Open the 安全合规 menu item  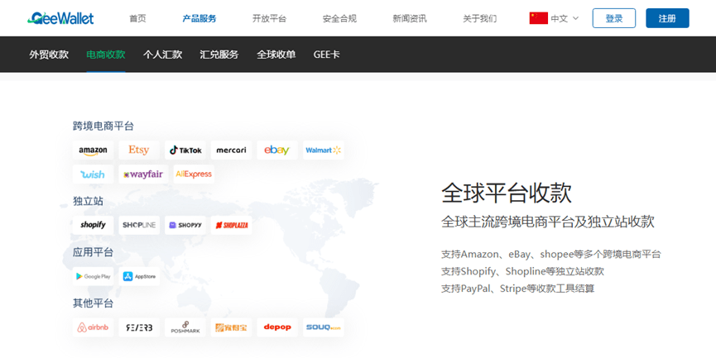339,19
